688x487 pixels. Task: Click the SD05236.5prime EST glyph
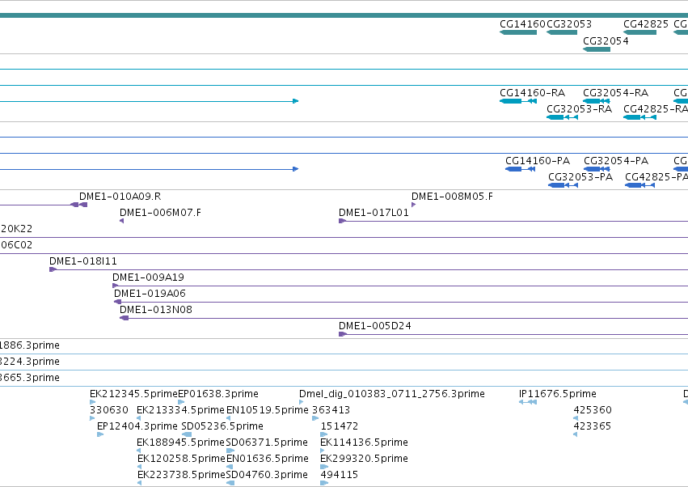(186, 434)
